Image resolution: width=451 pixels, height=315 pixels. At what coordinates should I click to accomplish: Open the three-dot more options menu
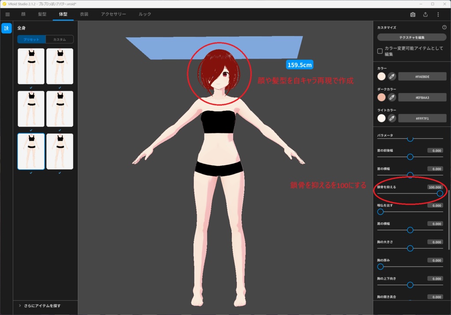pos(438,14)
